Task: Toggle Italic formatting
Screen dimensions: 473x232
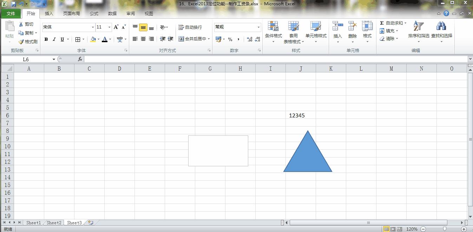Action: coord(54,39)
